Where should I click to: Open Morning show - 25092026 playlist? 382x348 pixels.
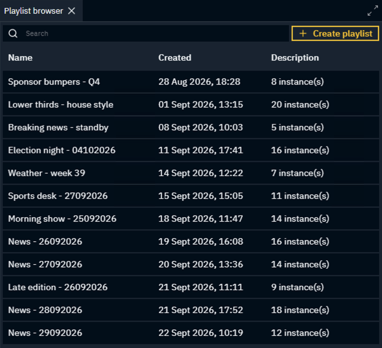point(191,219)
